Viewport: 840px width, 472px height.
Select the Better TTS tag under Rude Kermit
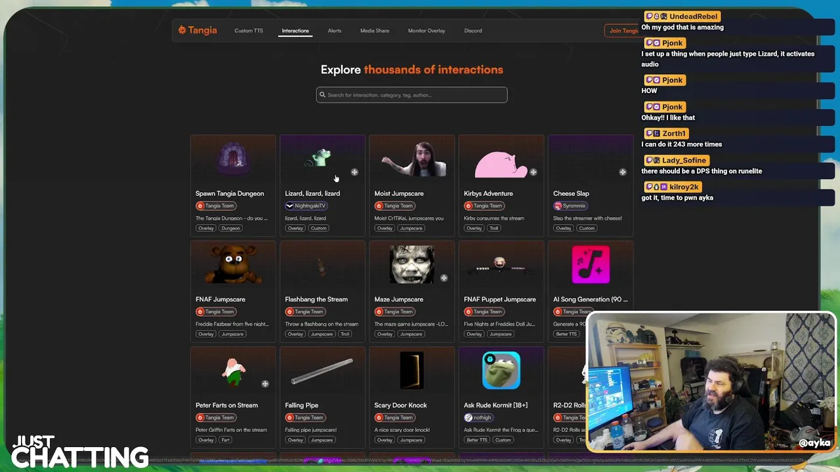477,440
